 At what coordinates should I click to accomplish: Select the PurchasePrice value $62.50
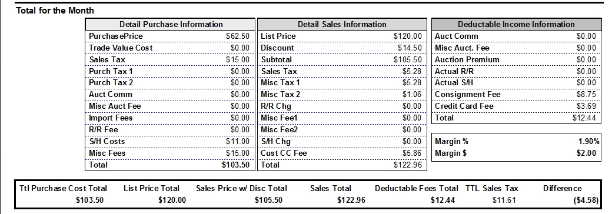point(237,36)
